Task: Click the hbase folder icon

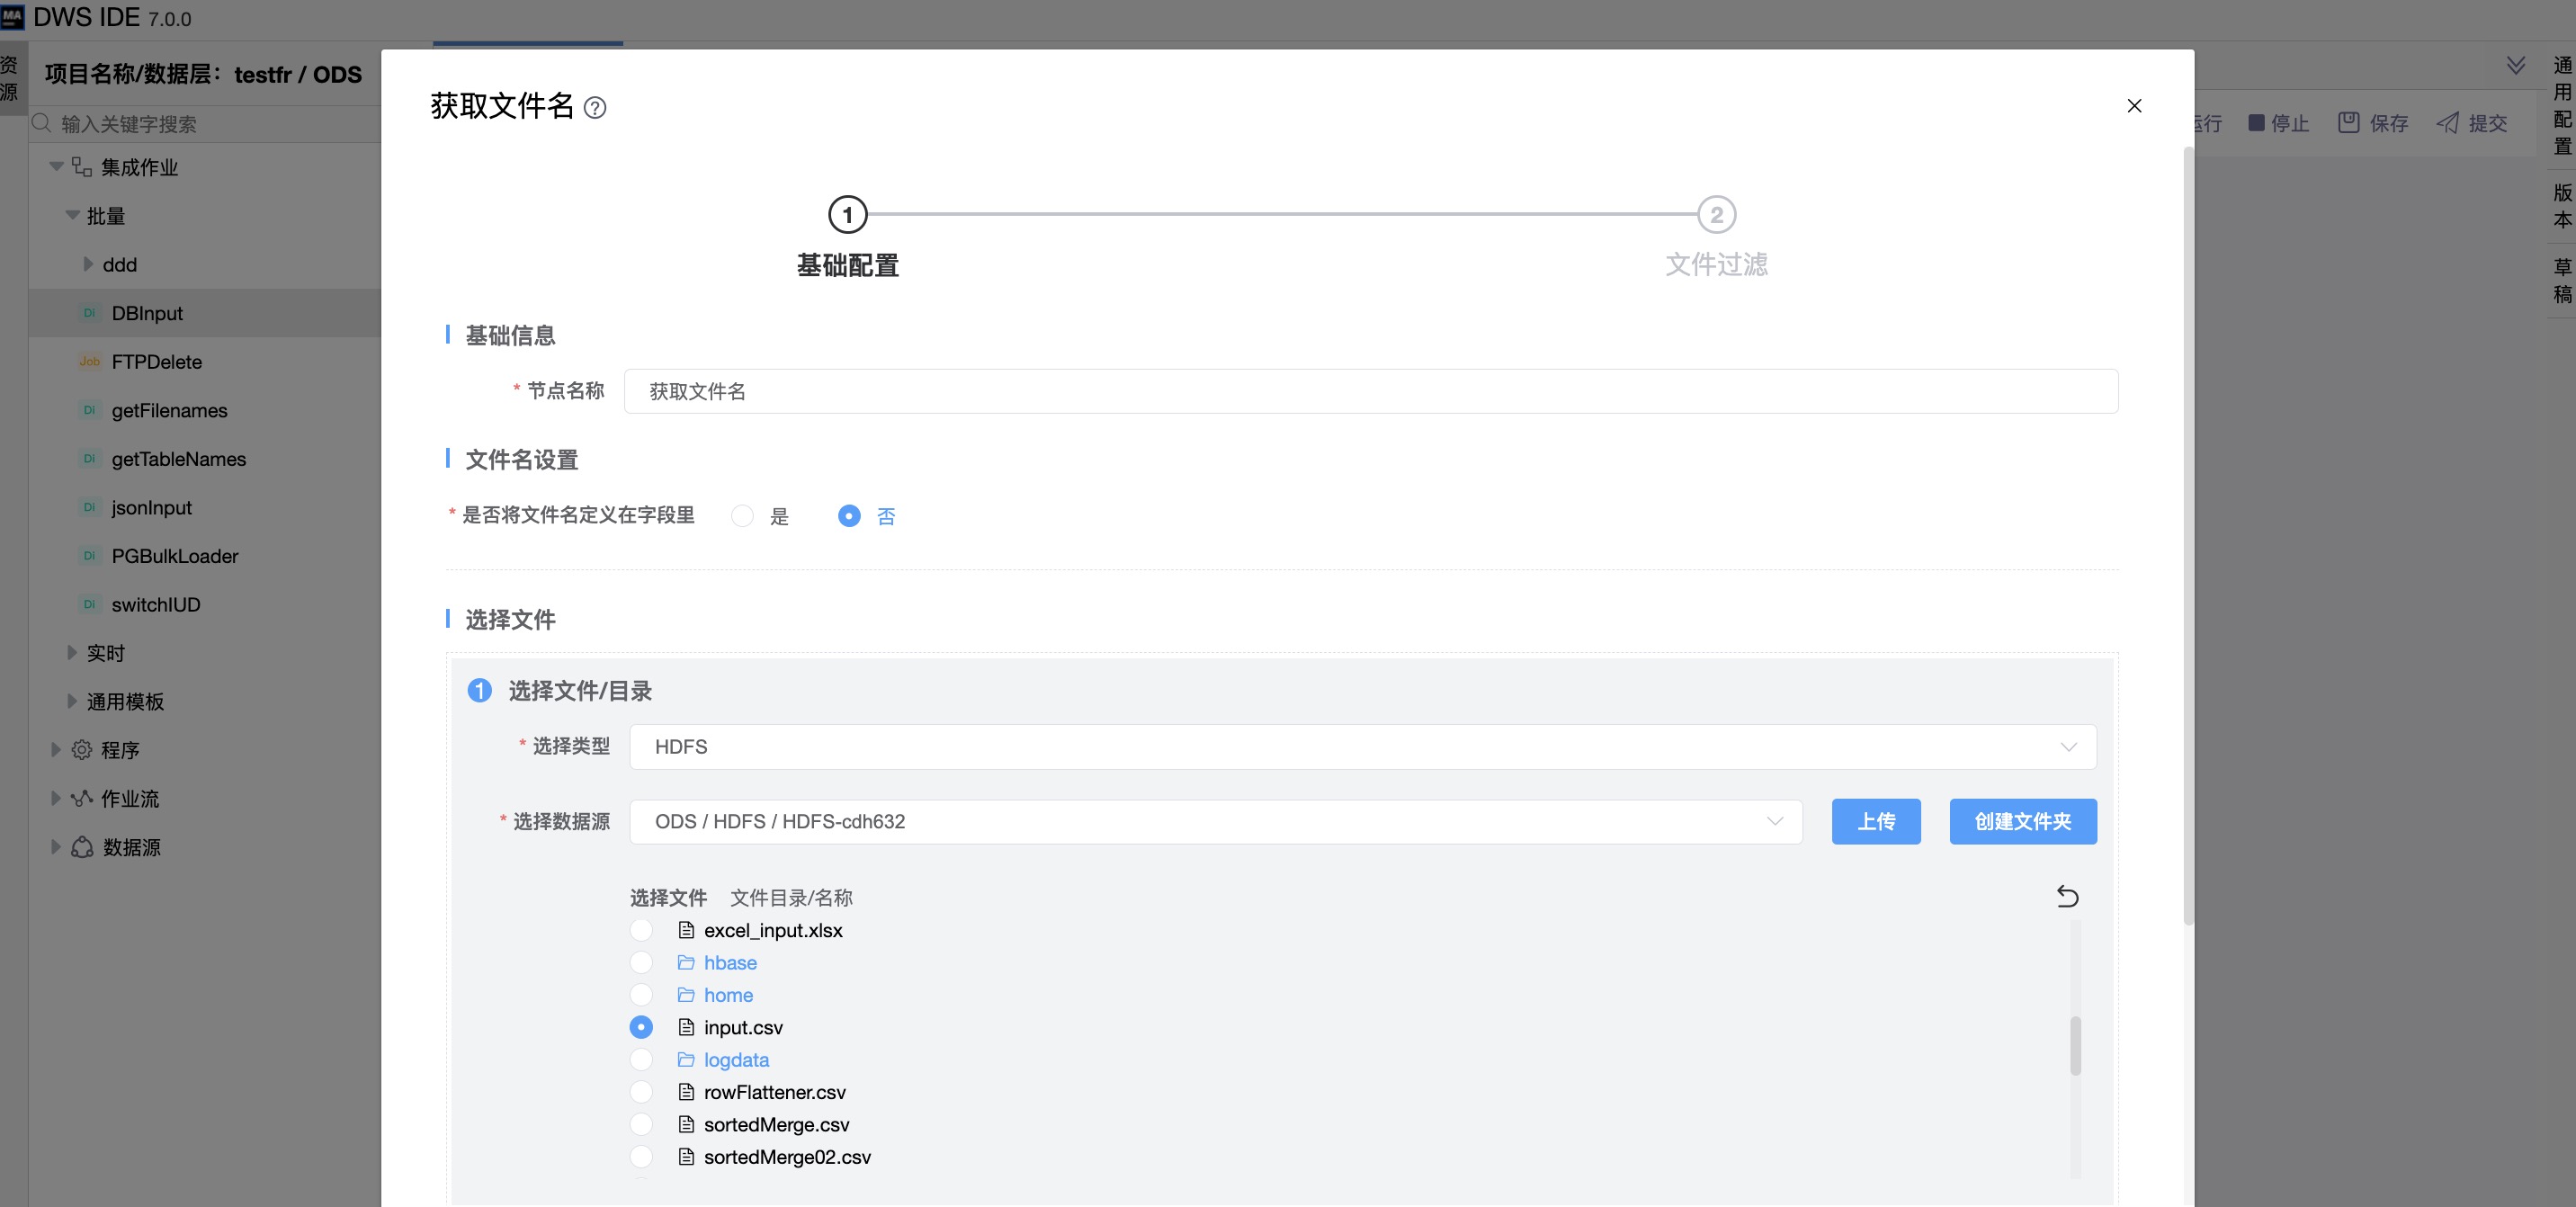Action: pyautogui.click(x=686, y=962)
